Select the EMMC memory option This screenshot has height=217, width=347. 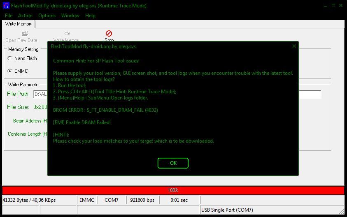tap(10, 71)
